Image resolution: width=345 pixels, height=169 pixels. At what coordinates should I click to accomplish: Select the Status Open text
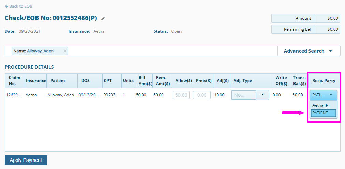(176, 31)
